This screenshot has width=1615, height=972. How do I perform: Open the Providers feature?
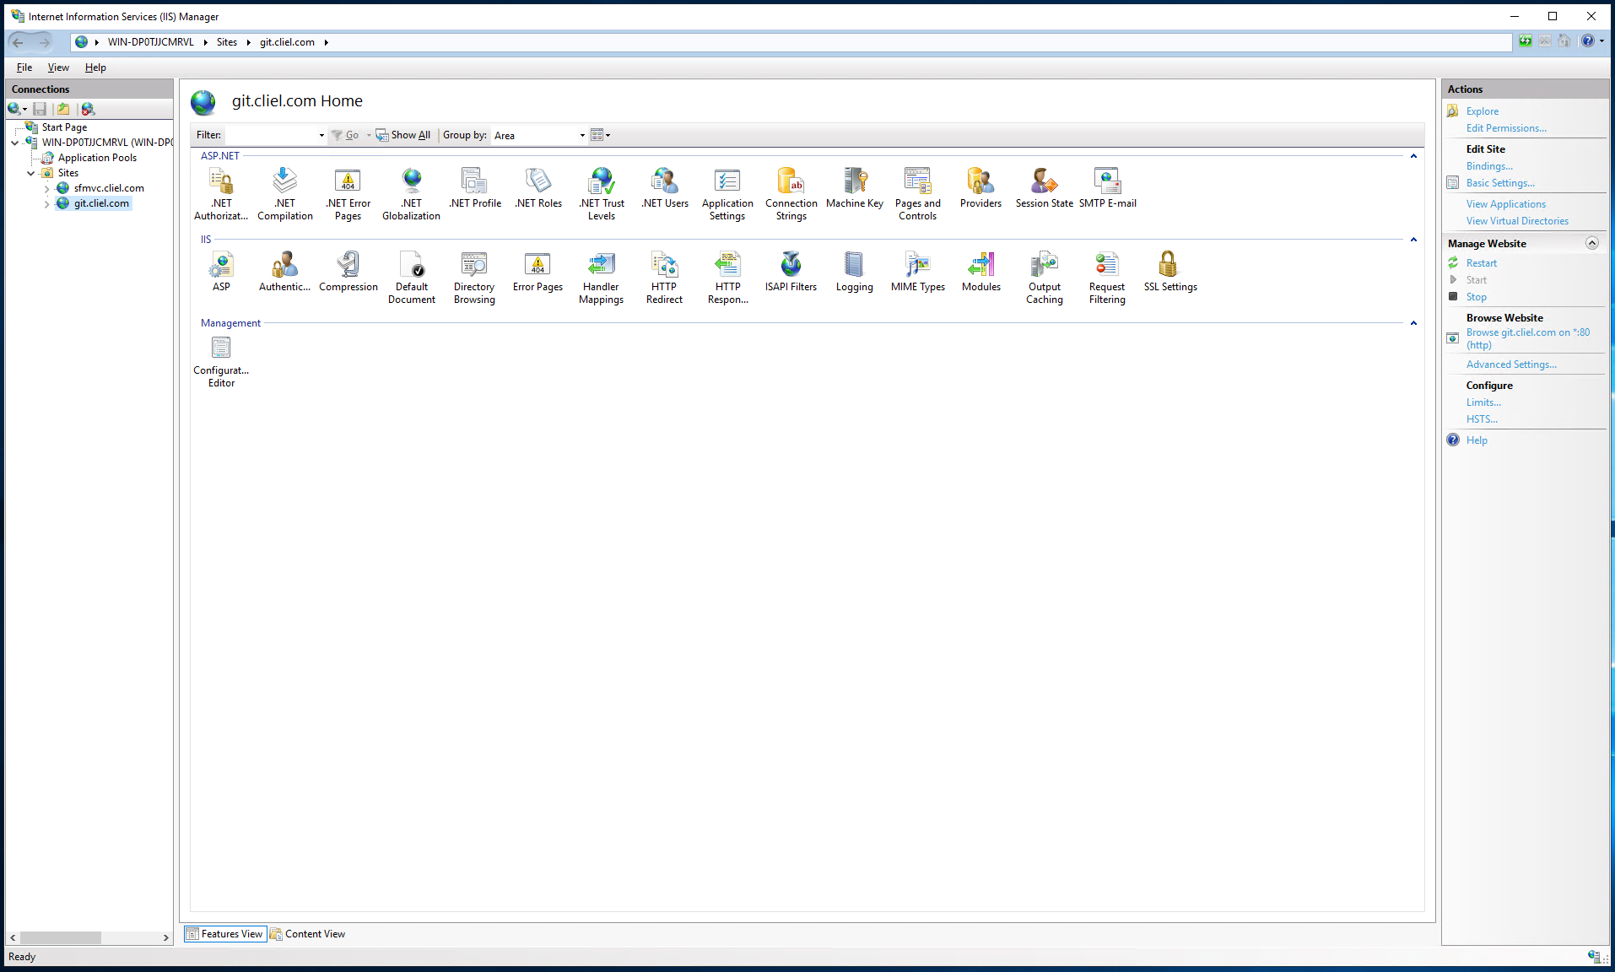pos(981,187)
